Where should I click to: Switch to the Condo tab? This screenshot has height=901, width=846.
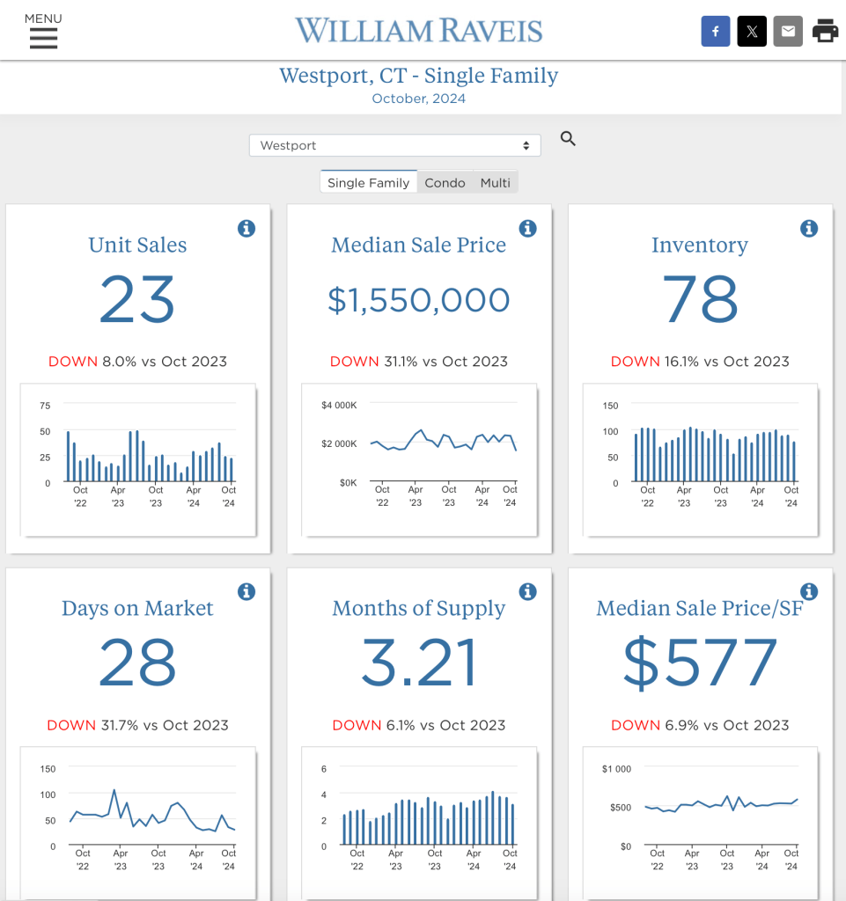tap(445, 182)
